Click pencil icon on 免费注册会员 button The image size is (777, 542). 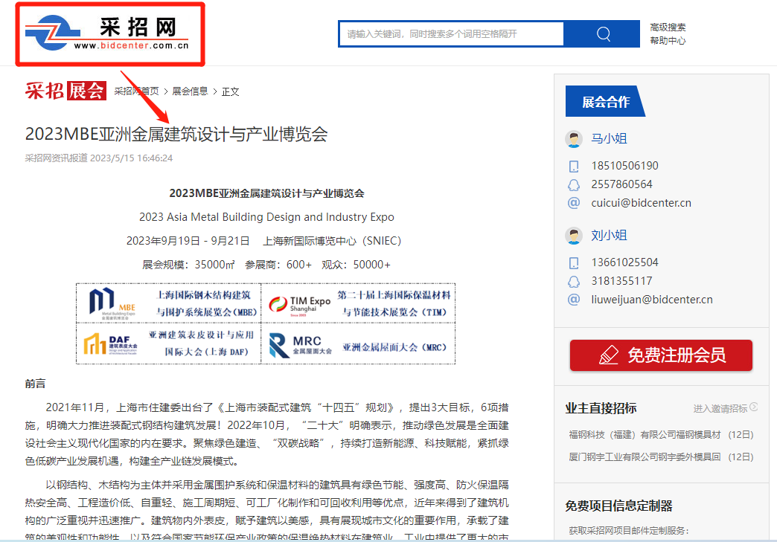point(609,355)
